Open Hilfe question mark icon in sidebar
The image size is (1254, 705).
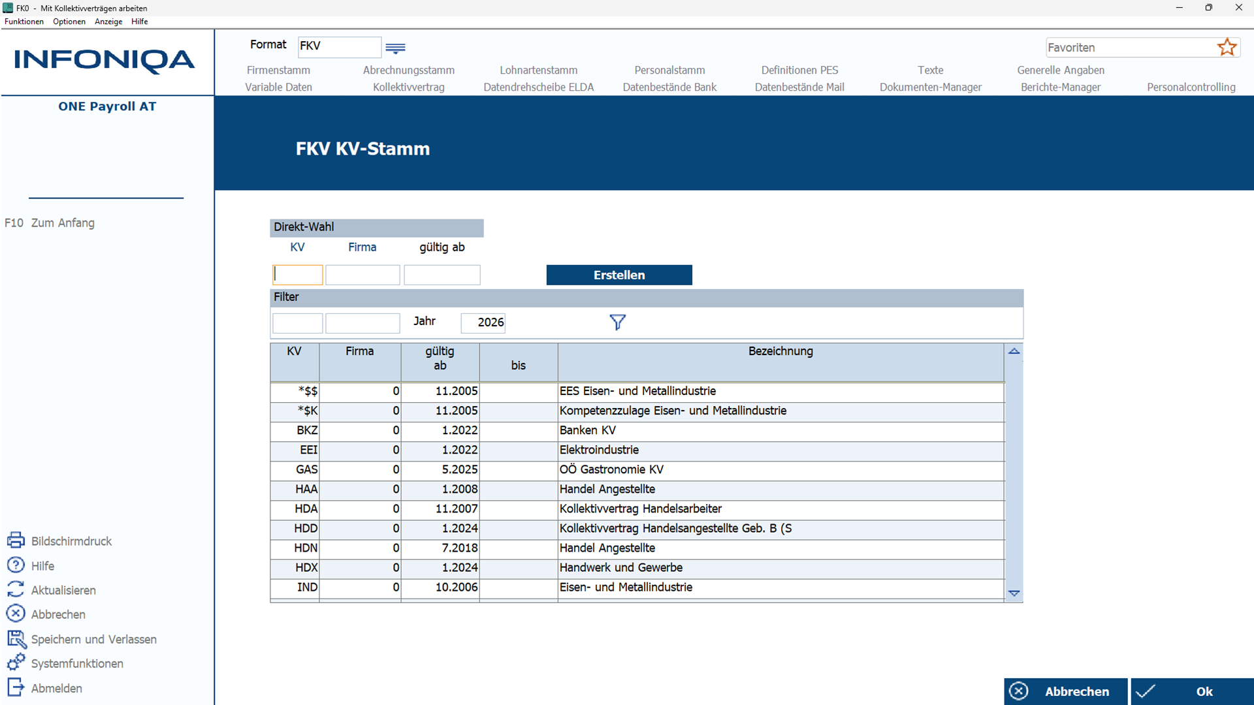coord(16,565)
